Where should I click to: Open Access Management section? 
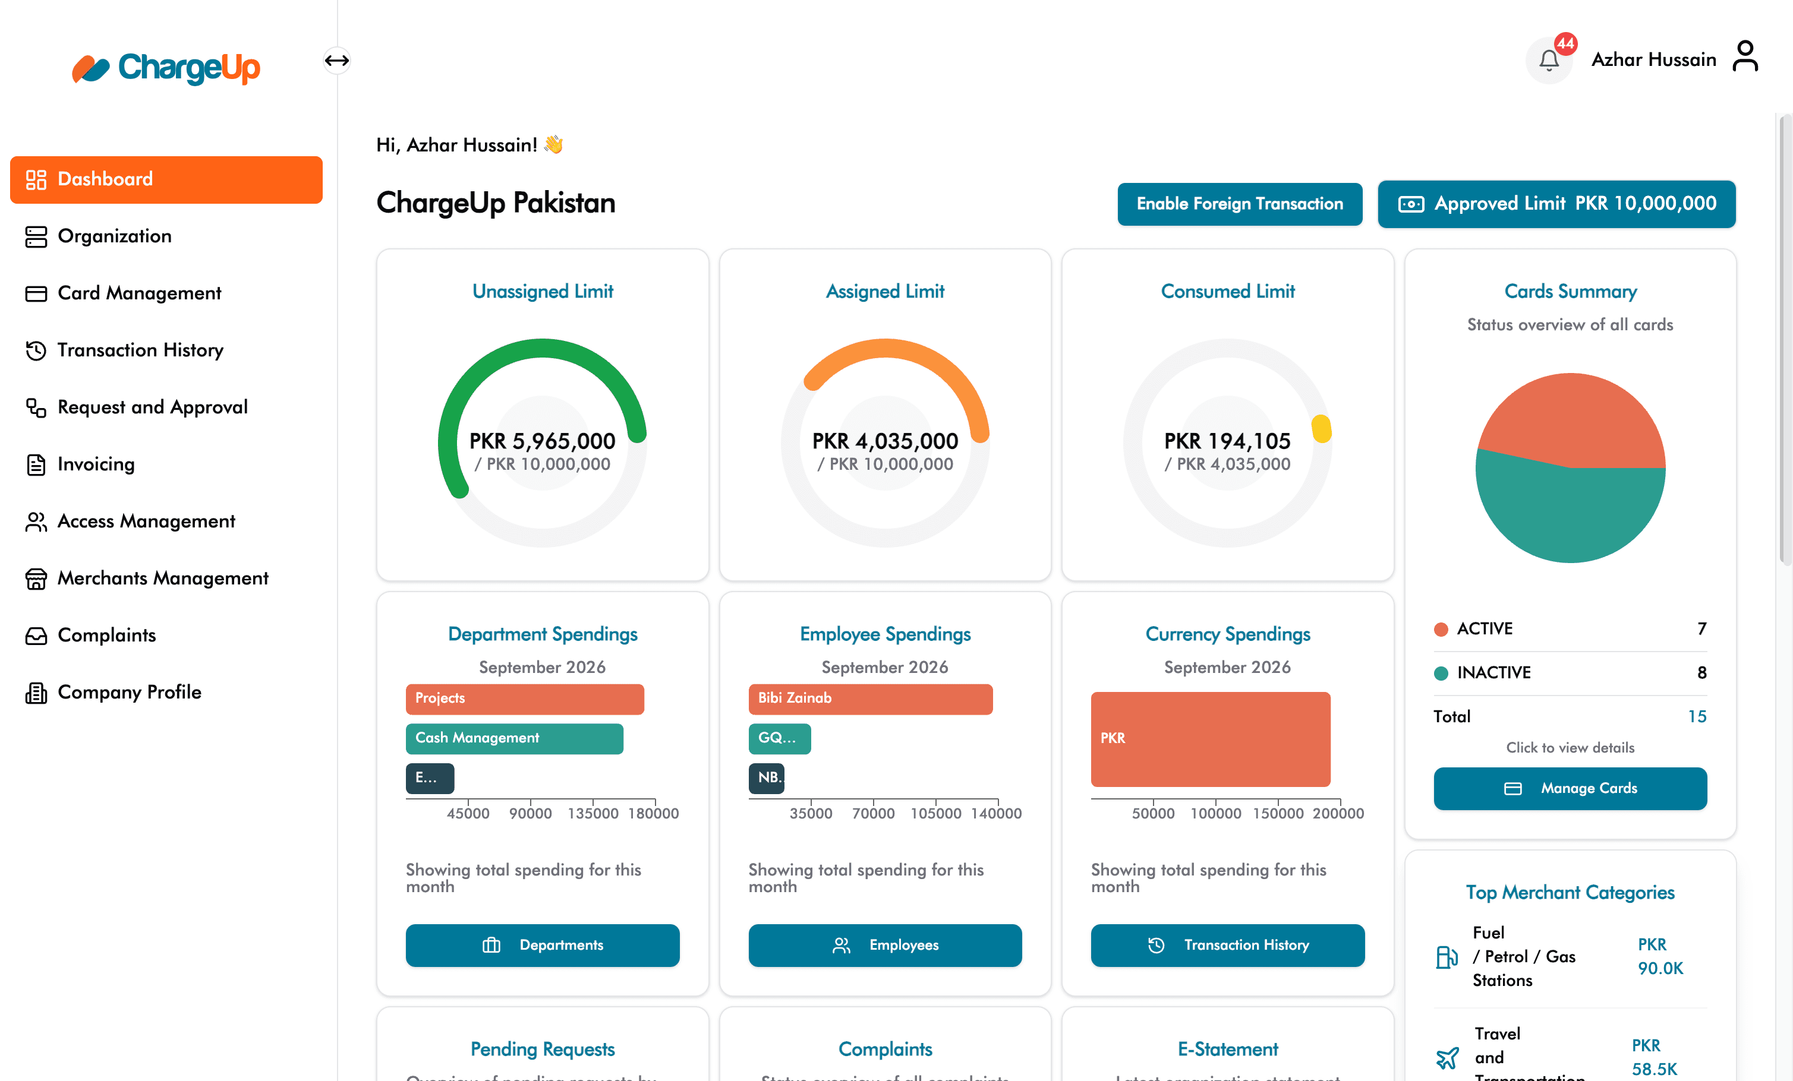click(x=166, y=521)
